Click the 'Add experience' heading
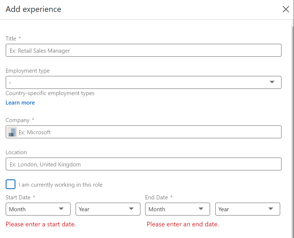 (x=33, y=9)
